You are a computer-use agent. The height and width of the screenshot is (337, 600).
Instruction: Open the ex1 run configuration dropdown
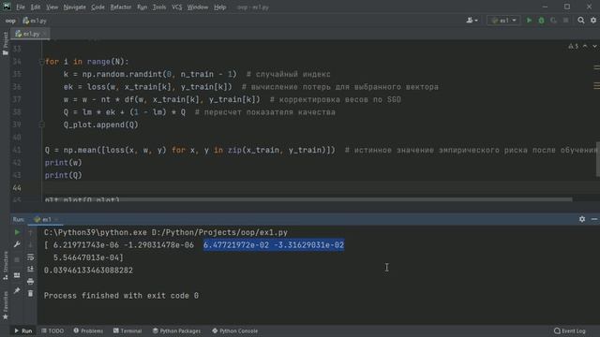tap(503, 21)
